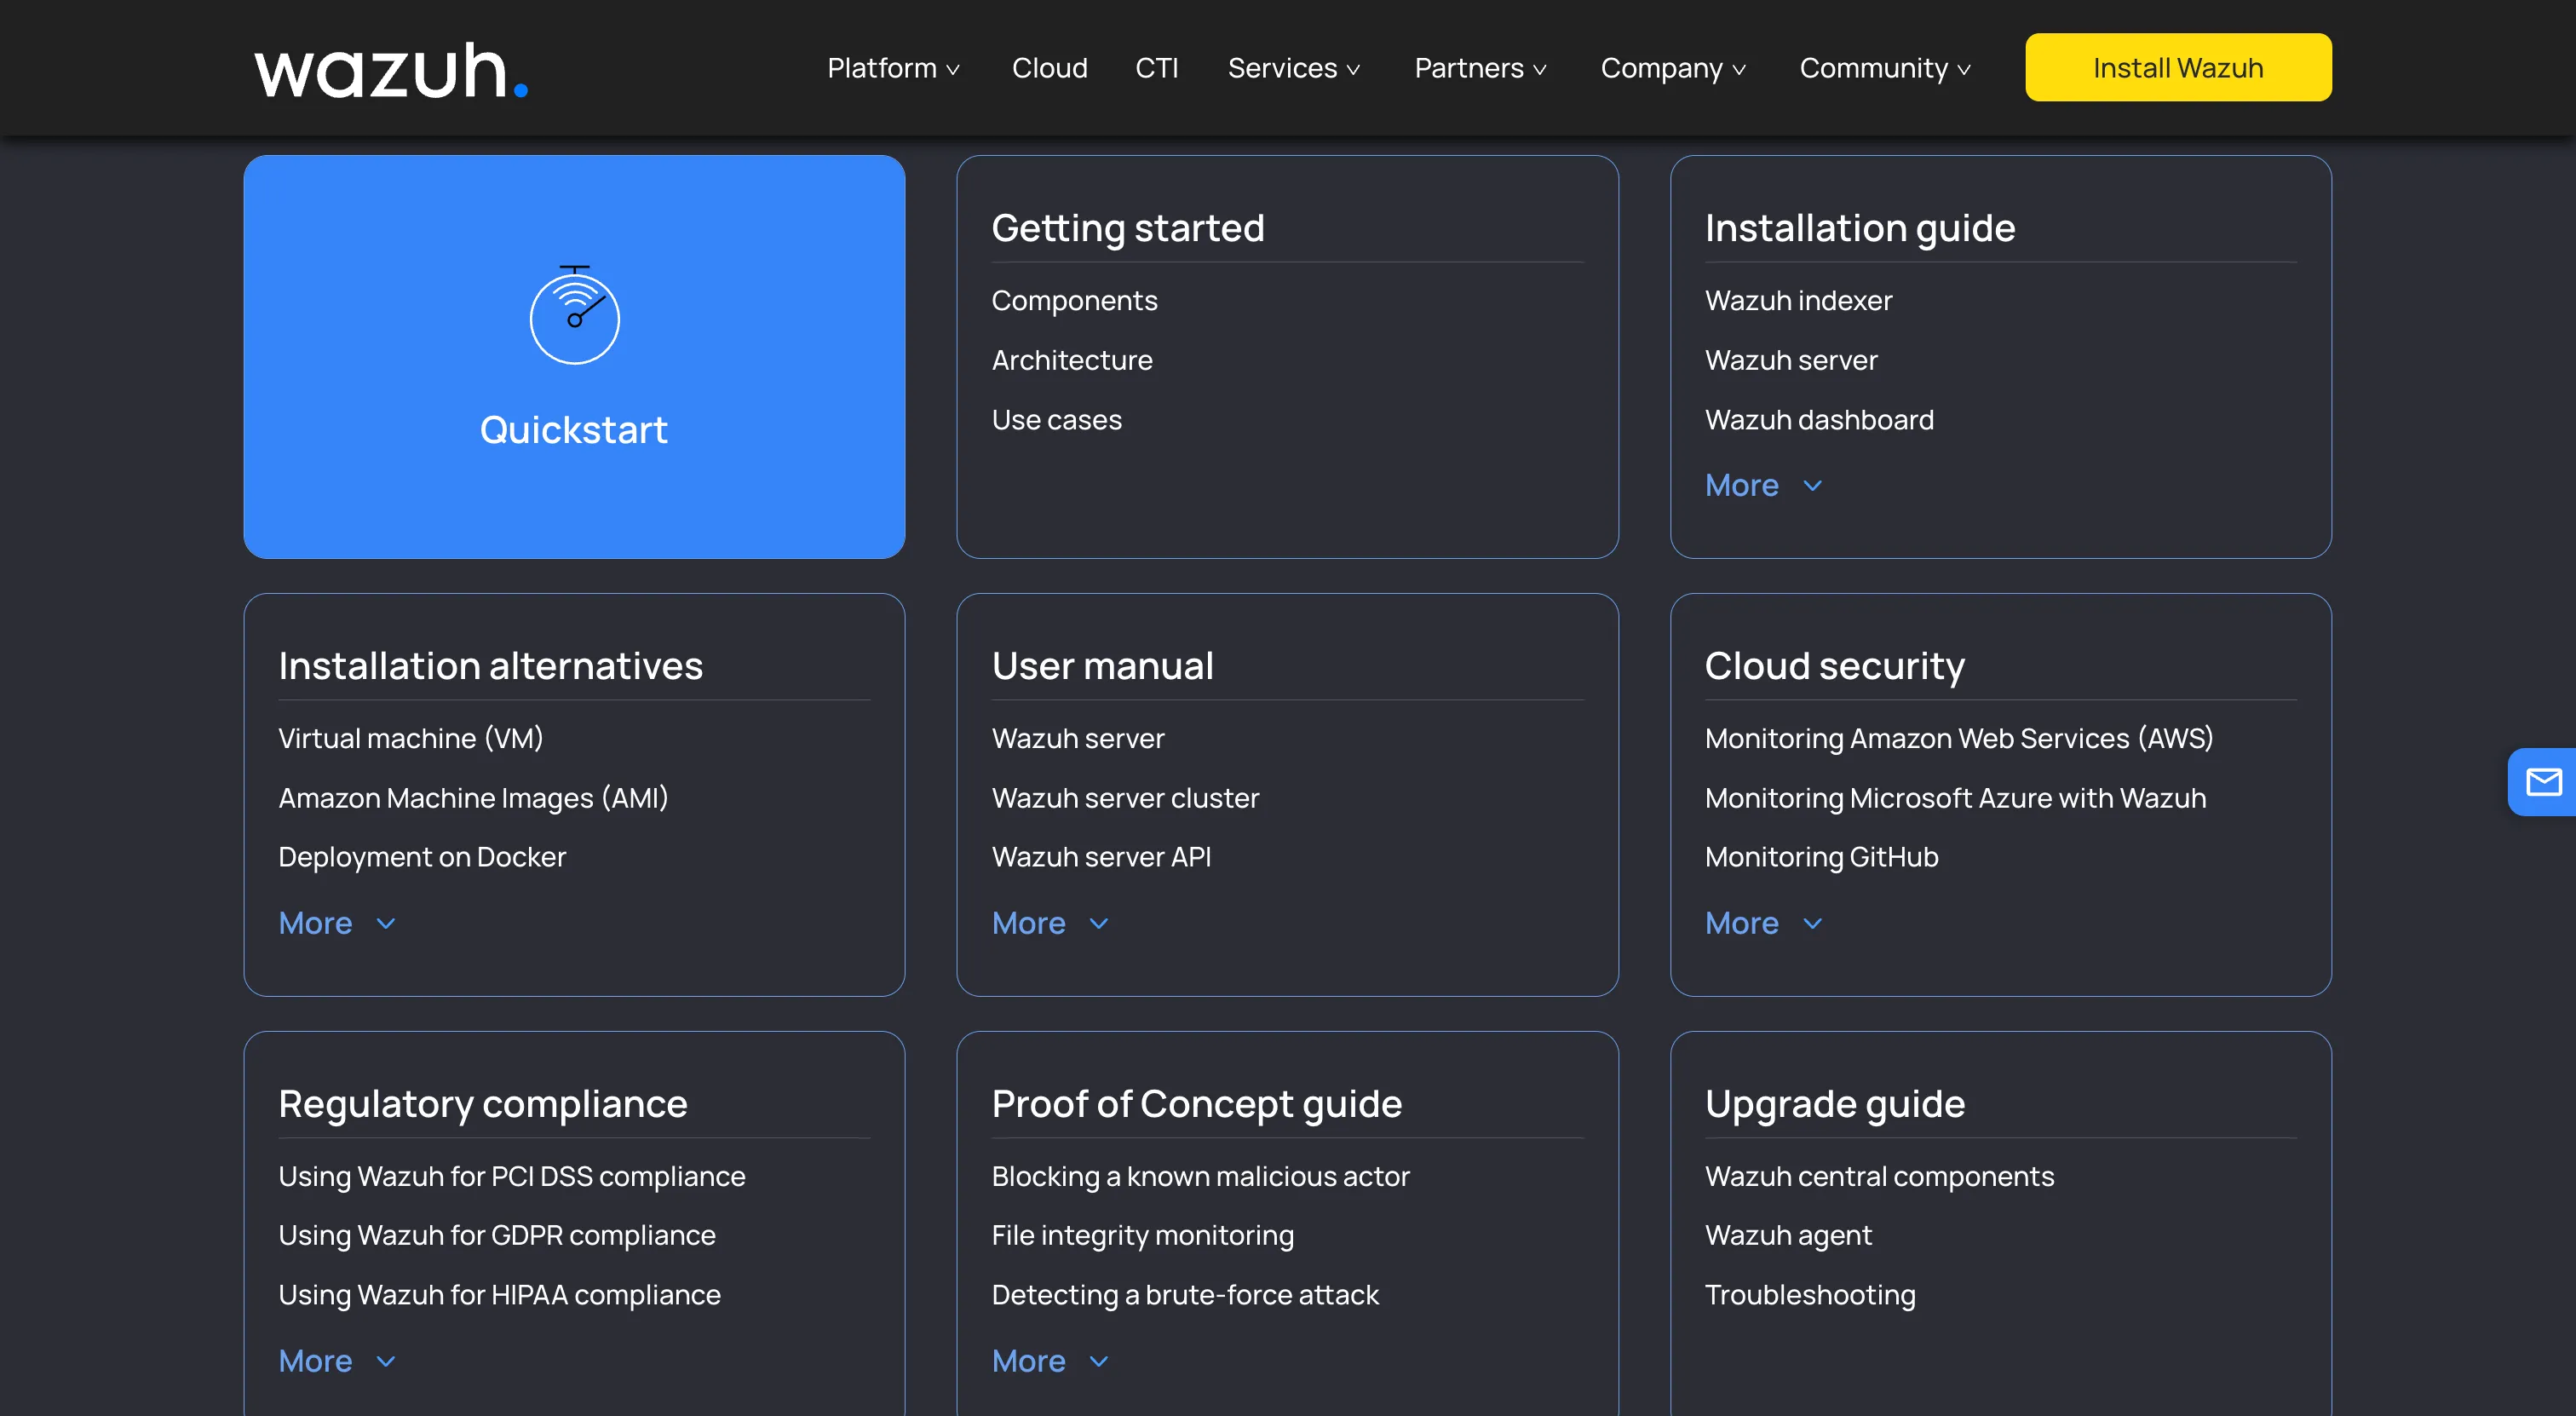
Task: Open the Amazon Machine Images (AMI) link
Action: 473,799
